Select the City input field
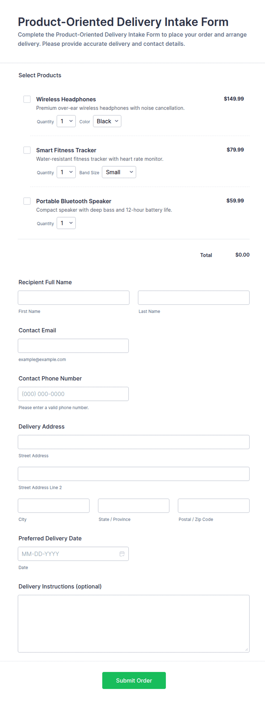The width and height of the screenshot is (265, 703). tap(54, 506)
